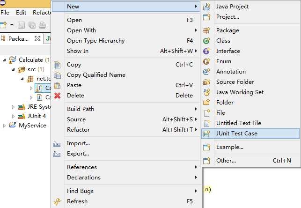Click the Eclipse application icon
Image resolution: width=301 pixels, height=208 pixels.
click(3, 3)
